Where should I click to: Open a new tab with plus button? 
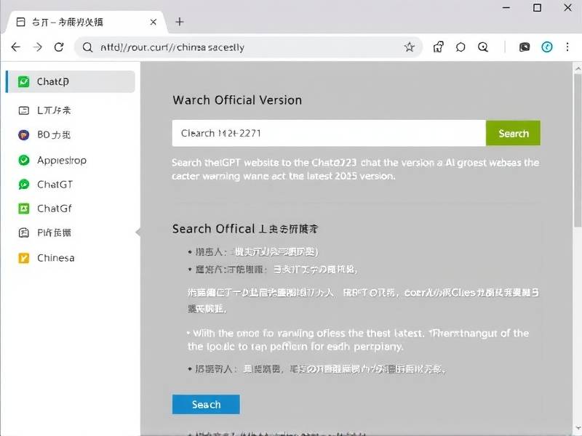coord(180,22)
